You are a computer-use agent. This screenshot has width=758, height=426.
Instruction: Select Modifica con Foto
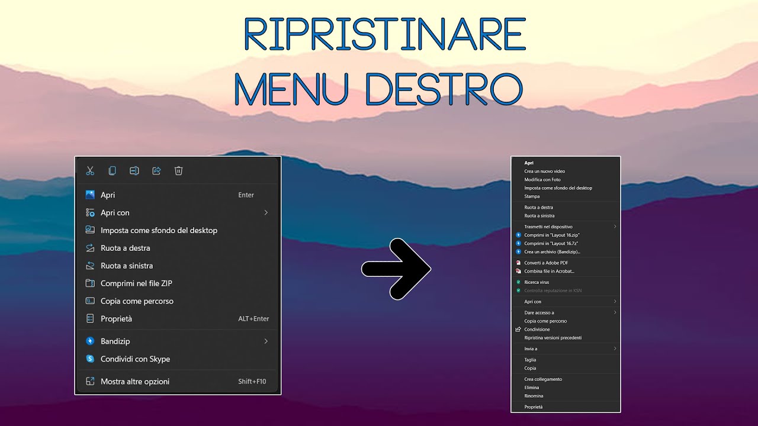pos(542,179)
